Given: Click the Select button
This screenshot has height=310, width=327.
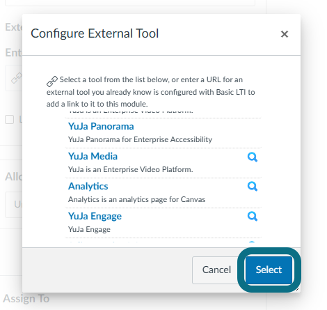Looking at the screenshot, I should pyautogui.click(x=269, y=270).
